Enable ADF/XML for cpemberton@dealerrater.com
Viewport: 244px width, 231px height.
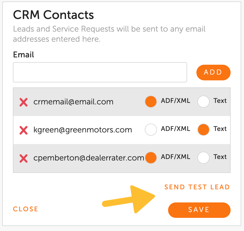[151, 158]
